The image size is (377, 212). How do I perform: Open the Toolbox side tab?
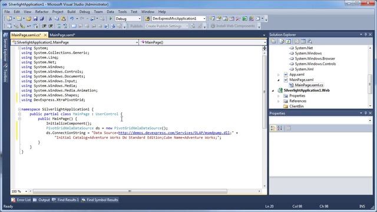tap(5, 73)
